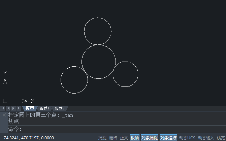This screenshot has height=141, width=226.
Task: Switch to the 模型 tab
Action: pos(30,108)
